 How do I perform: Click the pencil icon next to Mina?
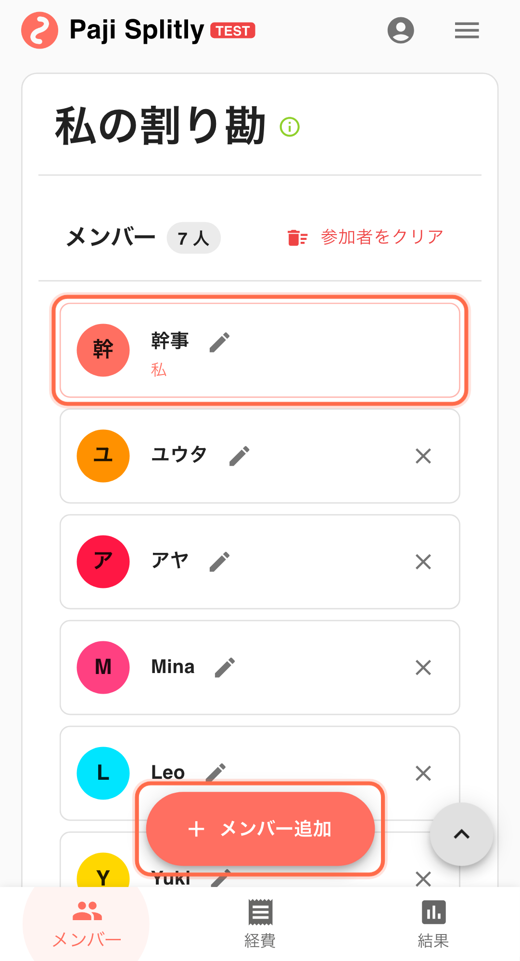pyautogui.click(x=225, y=667)
